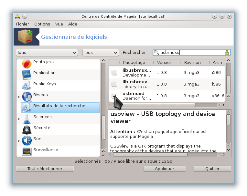Click the description pane vertical scrollbar thumb
Screen dimensions: 247x196
point(228,120)
